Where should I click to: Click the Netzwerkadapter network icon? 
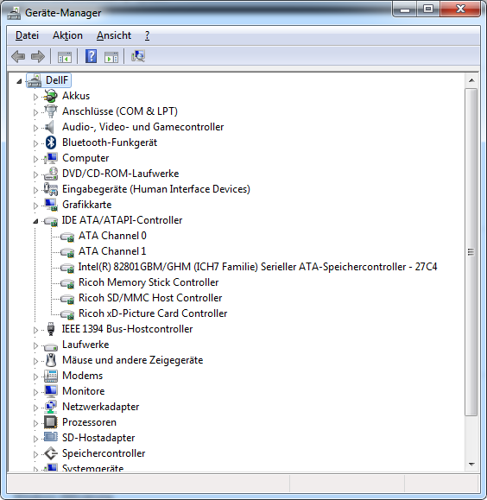51,407
